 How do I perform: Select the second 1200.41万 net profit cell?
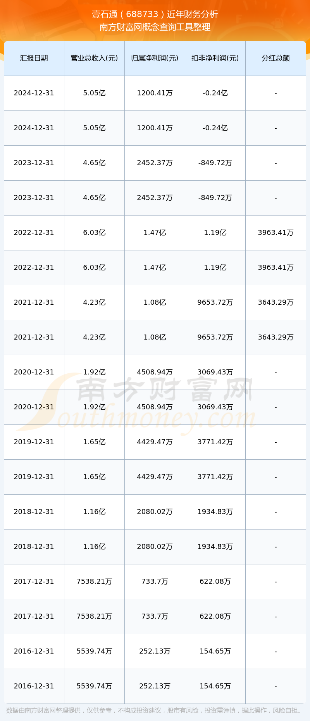point(155,128)
